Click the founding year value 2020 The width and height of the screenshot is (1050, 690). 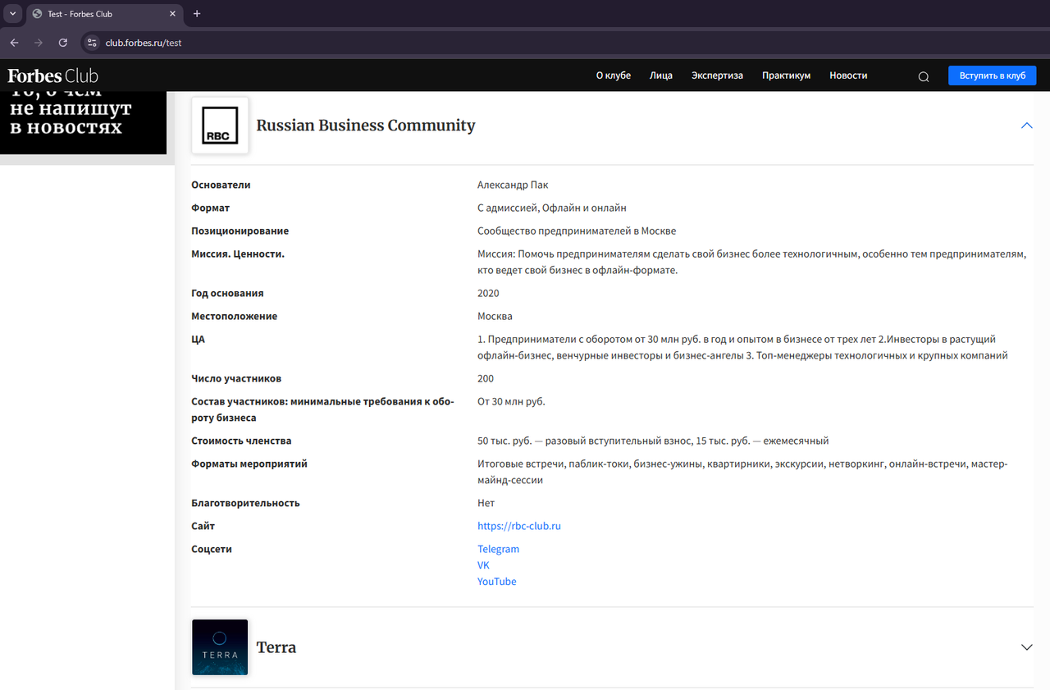[x=488, y=293]
